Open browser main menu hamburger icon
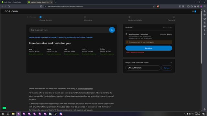The height and width of the screenshot is (116, 207). pos(204,6)
